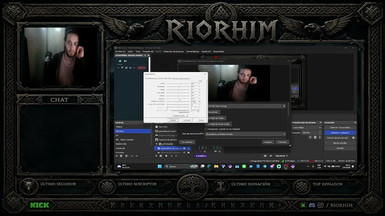Toggle visibility of Dispositivo de captura source
The width and height of the screenshot is (385, 216).
184,148
